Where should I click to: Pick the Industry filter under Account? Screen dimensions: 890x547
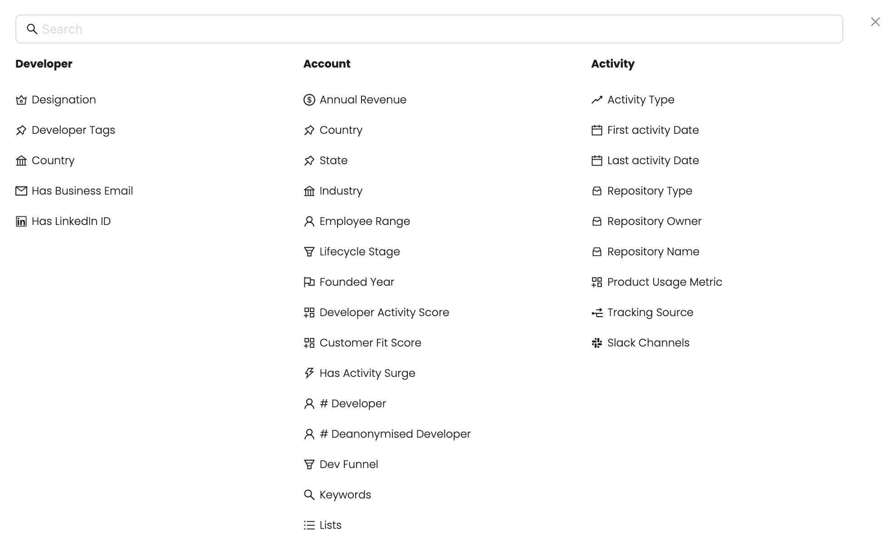tap(341, 191)
